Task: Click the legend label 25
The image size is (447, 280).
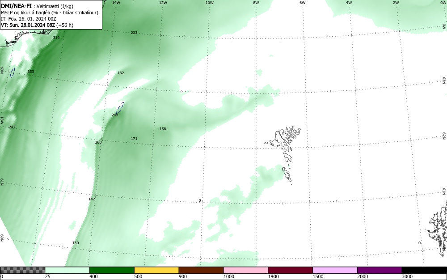Action: point(48,276)
